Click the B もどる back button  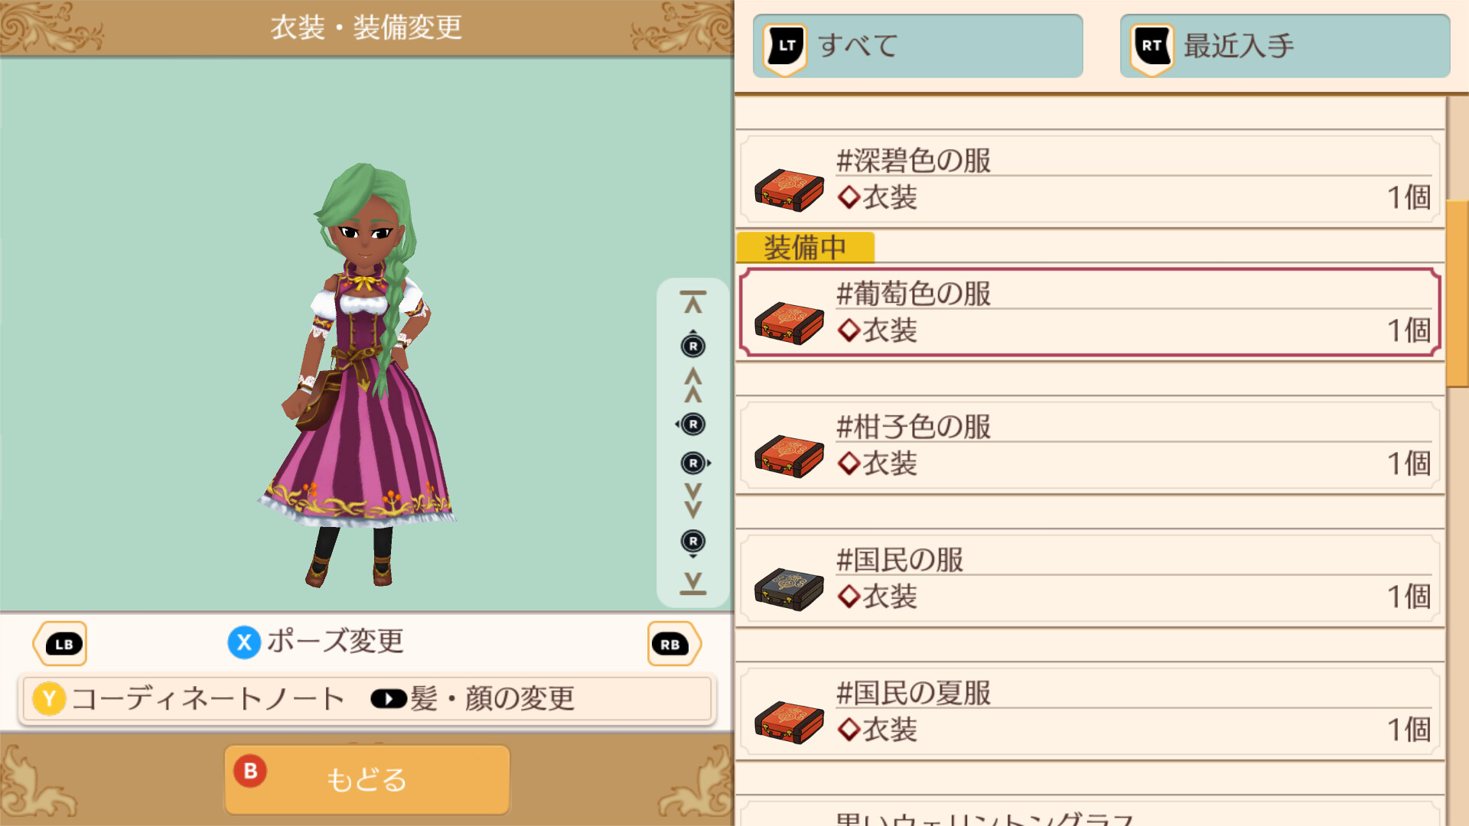[x=367, y=779]
